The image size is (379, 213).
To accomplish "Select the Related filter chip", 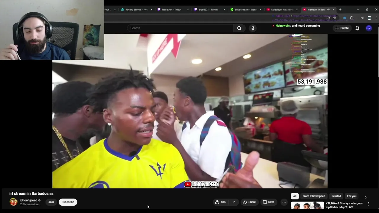I will point(336,196).
